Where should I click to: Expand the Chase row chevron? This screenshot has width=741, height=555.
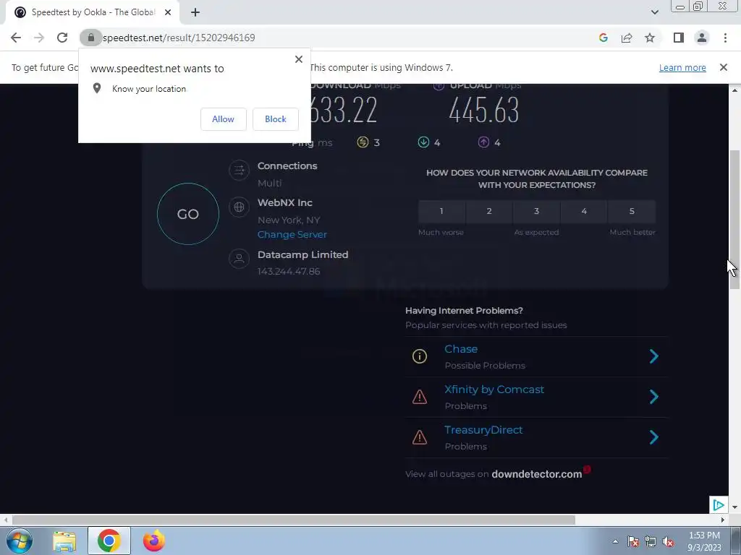[x=654, y=356]
